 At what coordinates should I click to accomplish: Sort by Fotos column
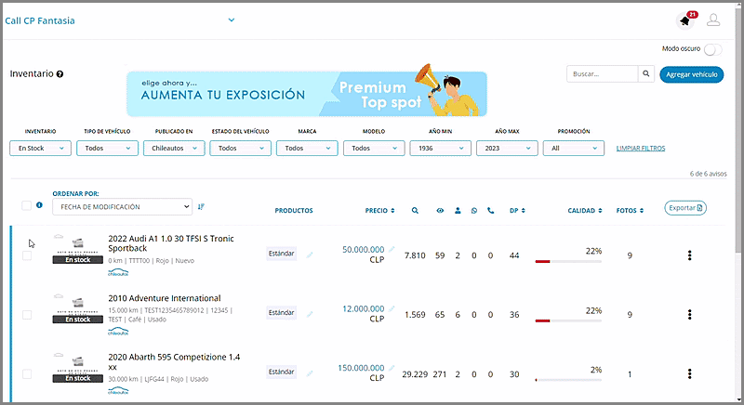(x=630, y=210)
